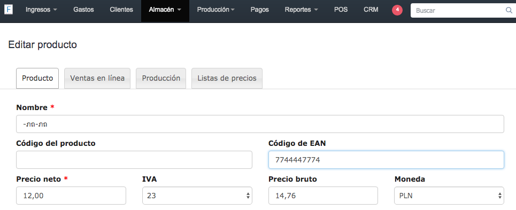Select the Producto tab
Image resolution: width=516 pixels, height=210 pixels.
tap(37, 78)
